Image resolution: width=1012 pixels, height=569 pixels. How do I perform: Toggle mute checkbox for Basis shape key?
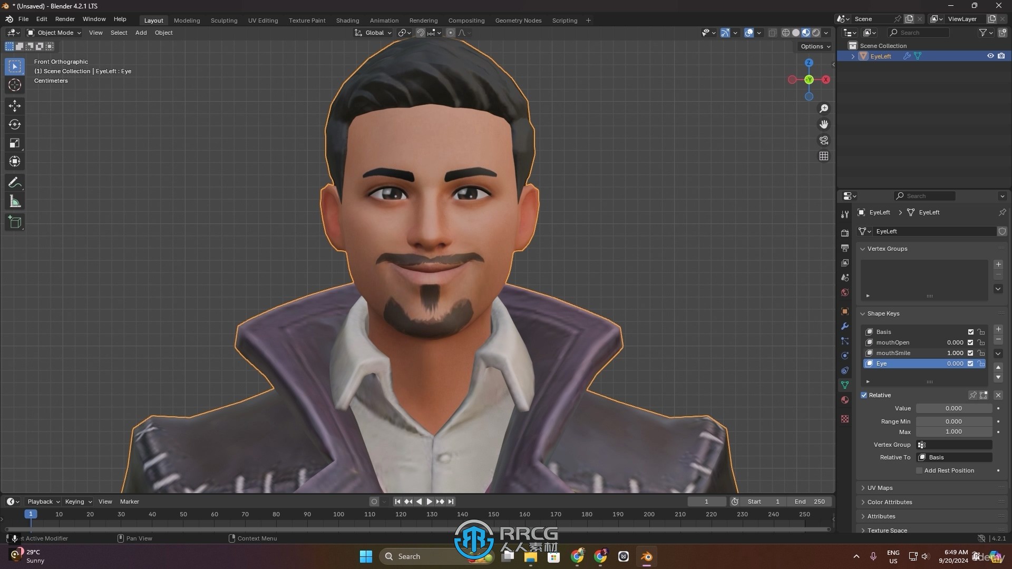970,332
